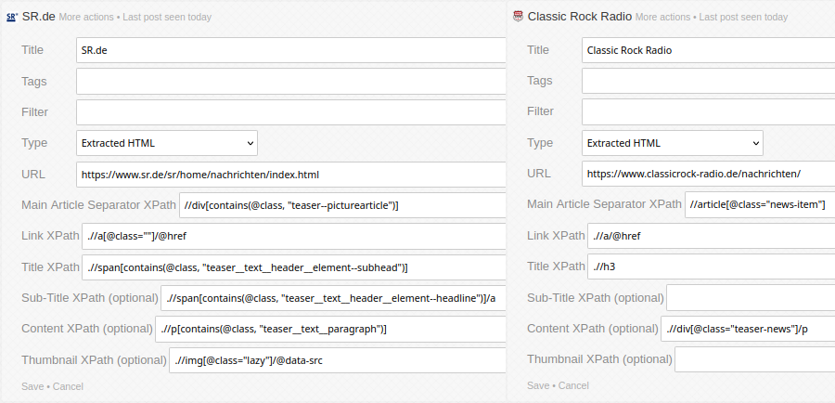Screen dimensions: 835x403
Task: Click the Classic Rock Radio Title field
Action: (708, 50)
